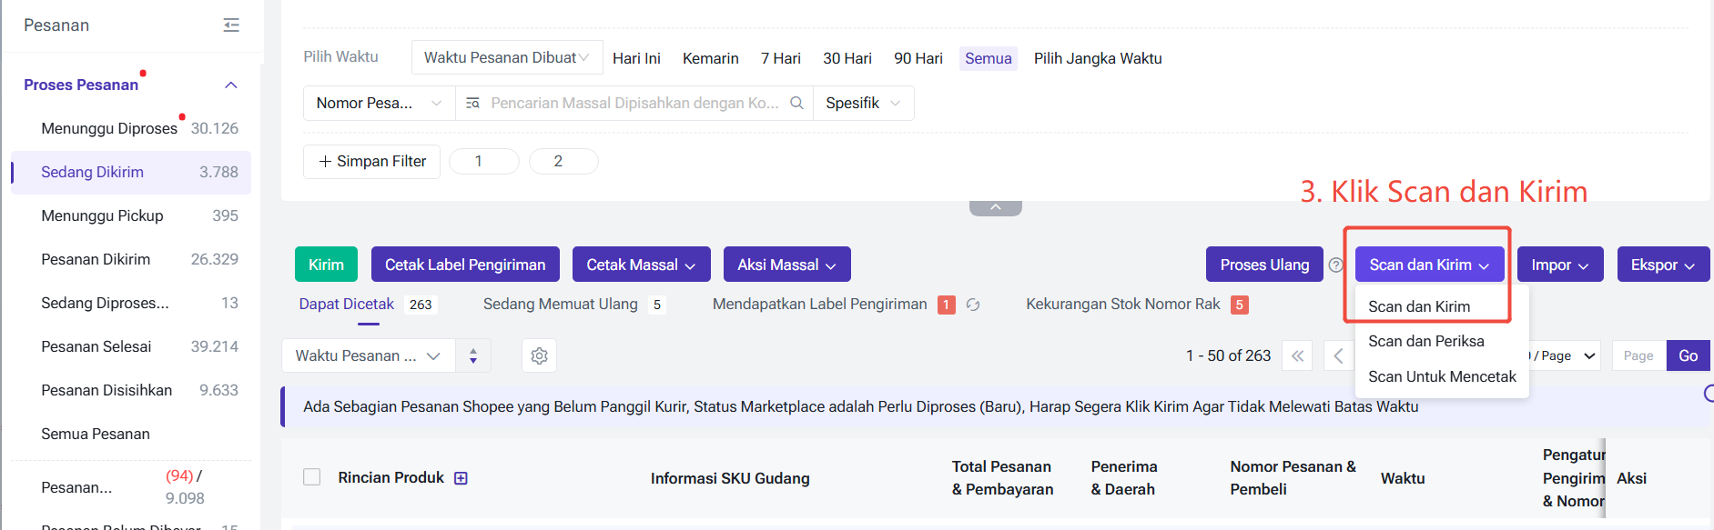Click Simpan Filter button
Image resolution: width=1714 pixels, height=530 pixels.
tap(372, 161)
